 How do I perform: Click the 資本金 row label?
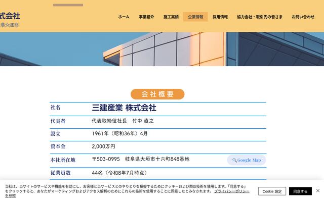coord(58,146)
